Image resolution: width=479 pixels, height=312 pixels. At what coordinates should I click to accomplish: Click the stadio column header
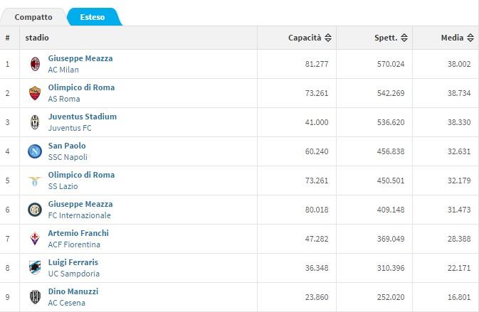click(x=37, y=38)
